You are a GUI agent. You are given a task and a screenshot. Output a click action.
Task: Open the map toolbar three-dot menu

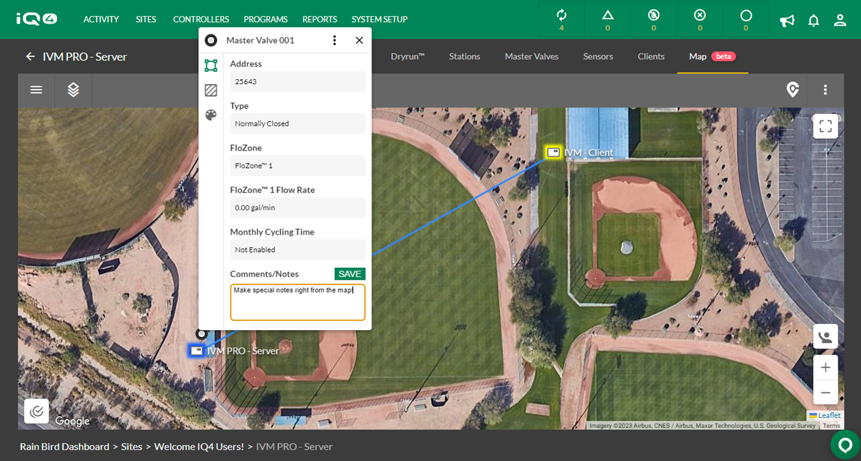tap(825, 90)
